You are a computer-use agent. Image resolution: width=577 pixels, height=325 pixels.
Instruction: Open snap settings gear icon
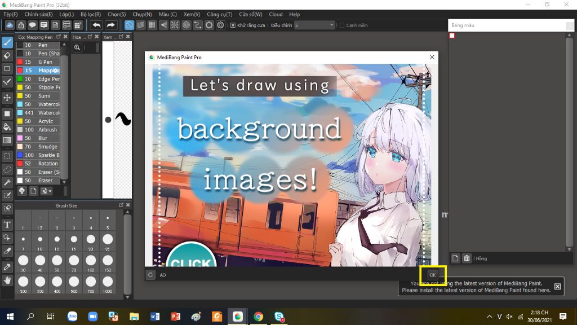pyautogui.click(x=220, y=25)
